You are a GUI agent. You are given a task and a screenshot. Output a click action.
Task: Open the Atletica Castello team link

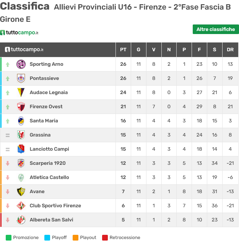coord(49,177)
